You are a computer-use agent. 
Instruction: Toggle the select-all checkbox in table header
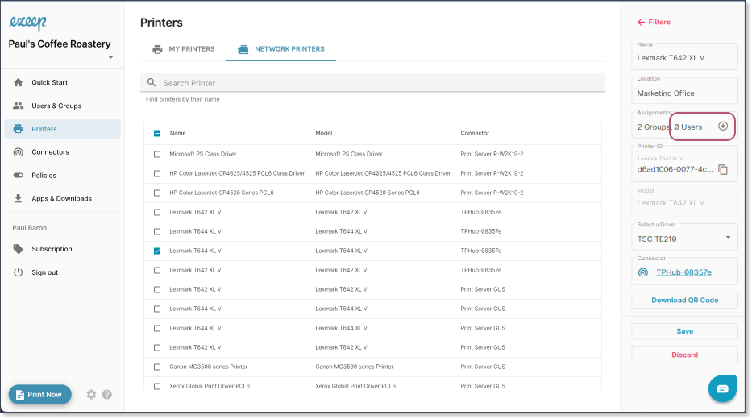pos(157,133)
